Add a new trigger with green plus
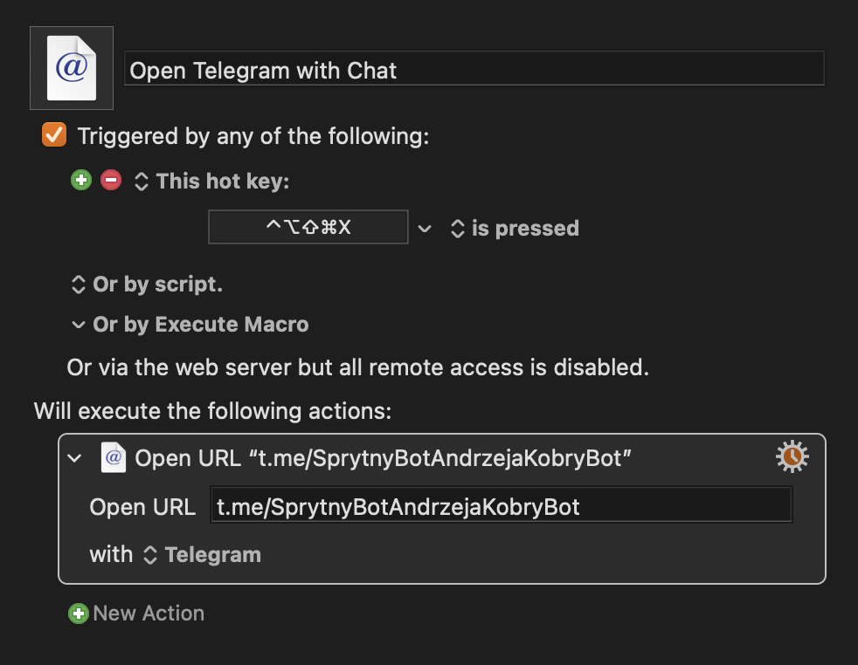This screenshot has width=858, height=665. click(x=81, y=180)
